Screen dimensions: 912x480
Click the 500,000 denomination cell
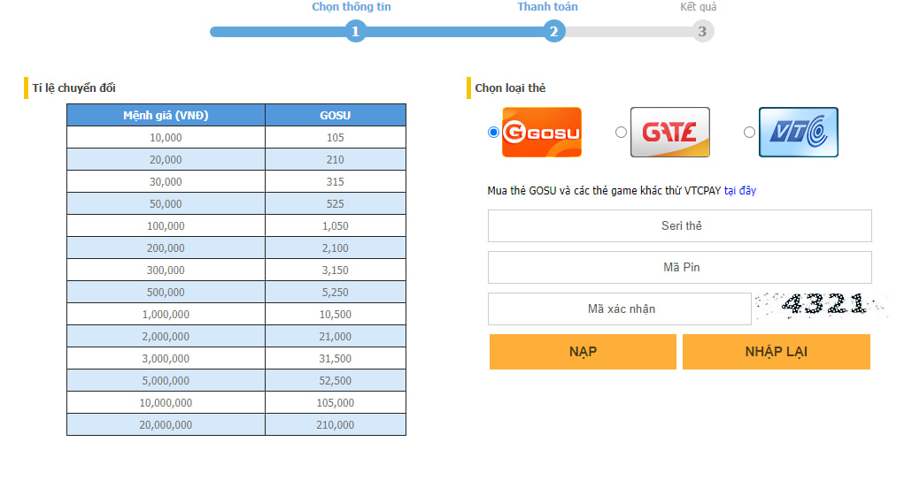pos(166,292)
